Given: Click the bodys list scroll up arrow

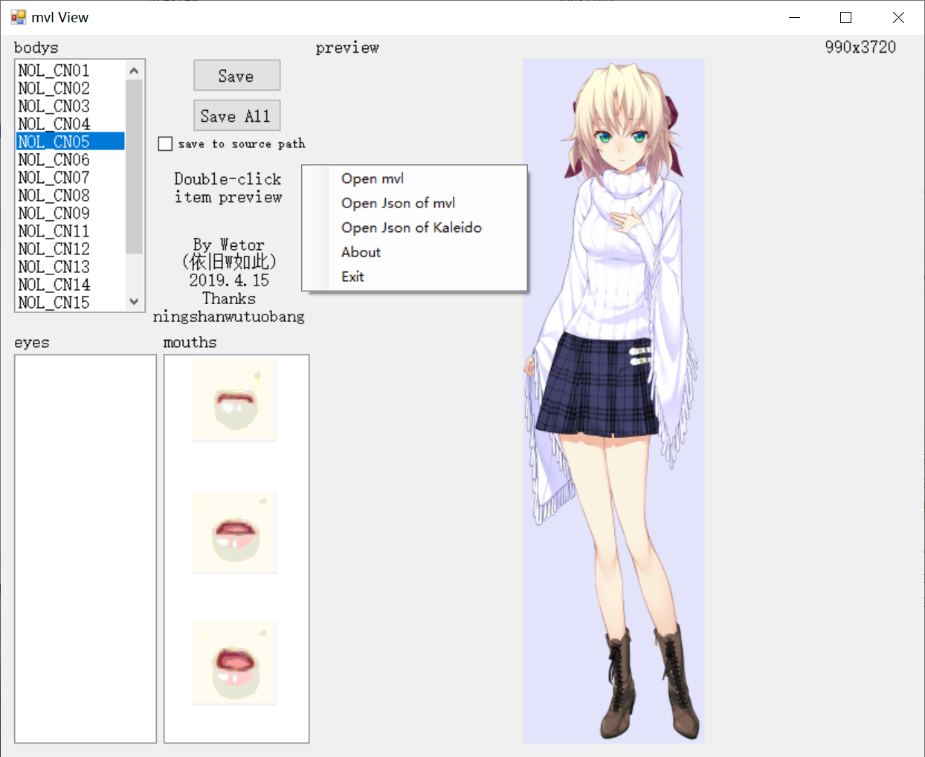Looking at the screenshot, I should pyautogui.click(x=134, y=71).
